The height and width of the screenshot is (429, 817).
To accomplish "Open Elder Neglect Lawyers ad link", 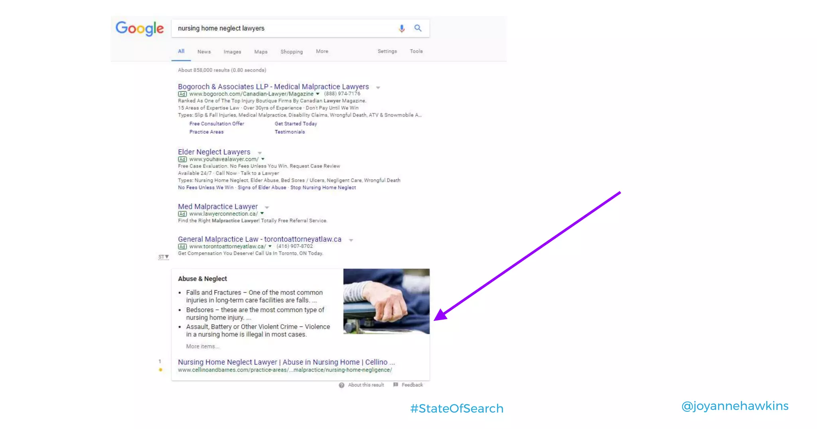I will point(214,152).
